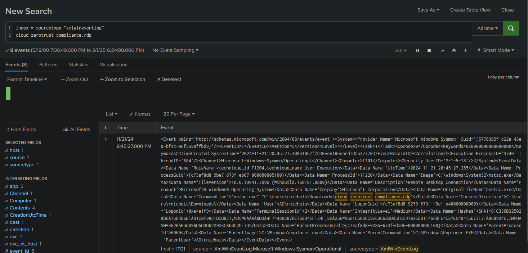This screenshot has height=253, width=528.
Task: Switch to the Statistics tab
Action: pyautogui.click(x=79, y=65)
